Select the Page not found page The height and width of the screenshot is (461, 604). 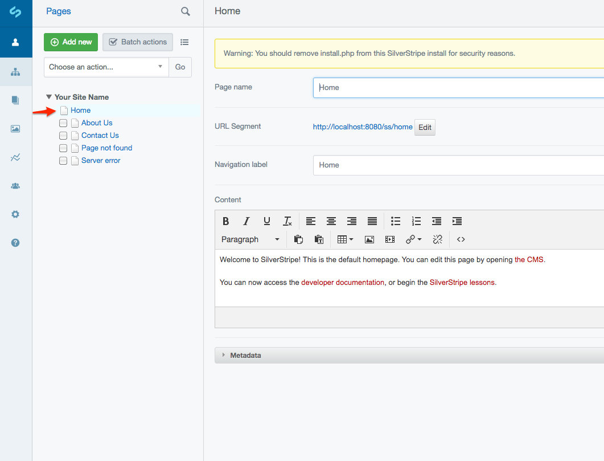[x=106, y=148]
